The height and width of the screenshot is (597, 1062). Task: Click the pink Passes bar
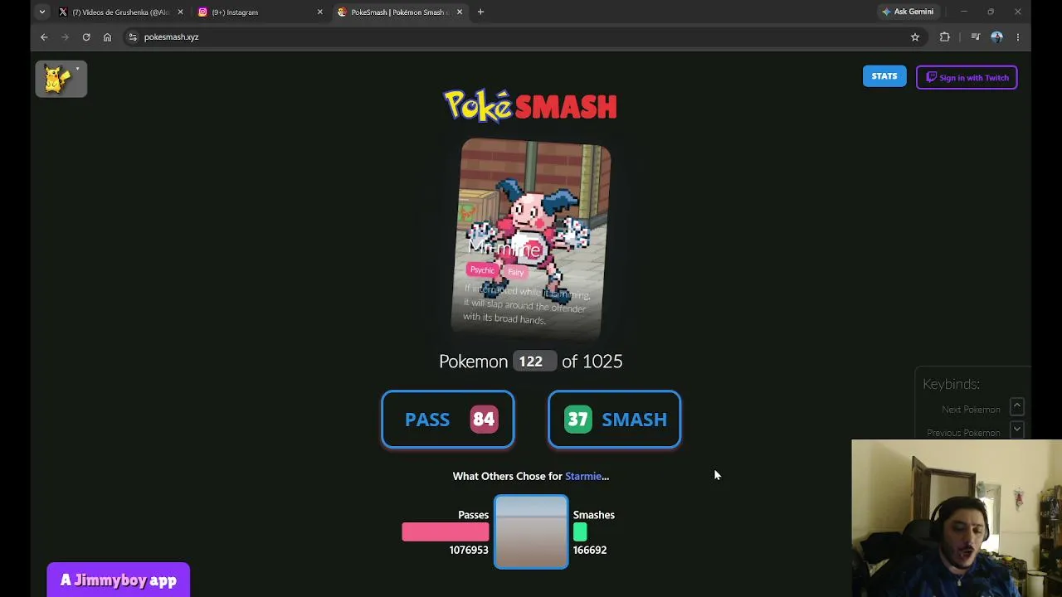pyautogui.click(x=446, y=531)
